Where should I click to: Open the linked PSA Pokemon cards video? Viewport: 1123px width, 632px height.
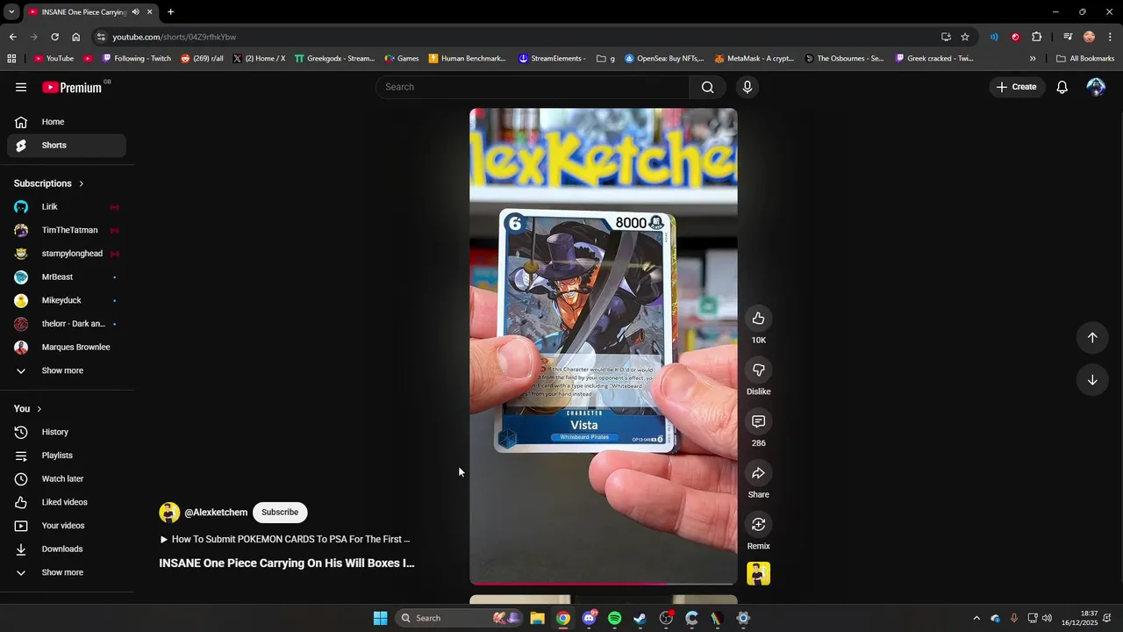285,540
